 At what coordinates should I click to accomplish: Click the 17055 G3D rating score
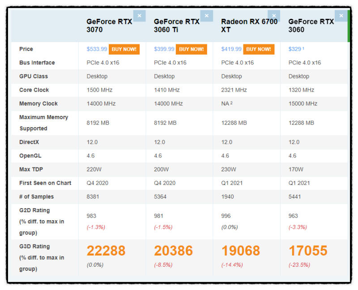coord(308,251)
